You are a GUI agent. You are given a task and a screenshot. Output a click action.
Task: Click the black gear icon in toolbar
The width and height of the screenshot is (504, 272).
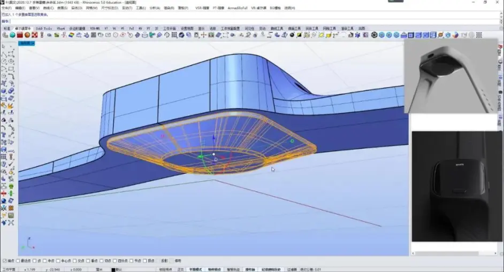[374, 35]
